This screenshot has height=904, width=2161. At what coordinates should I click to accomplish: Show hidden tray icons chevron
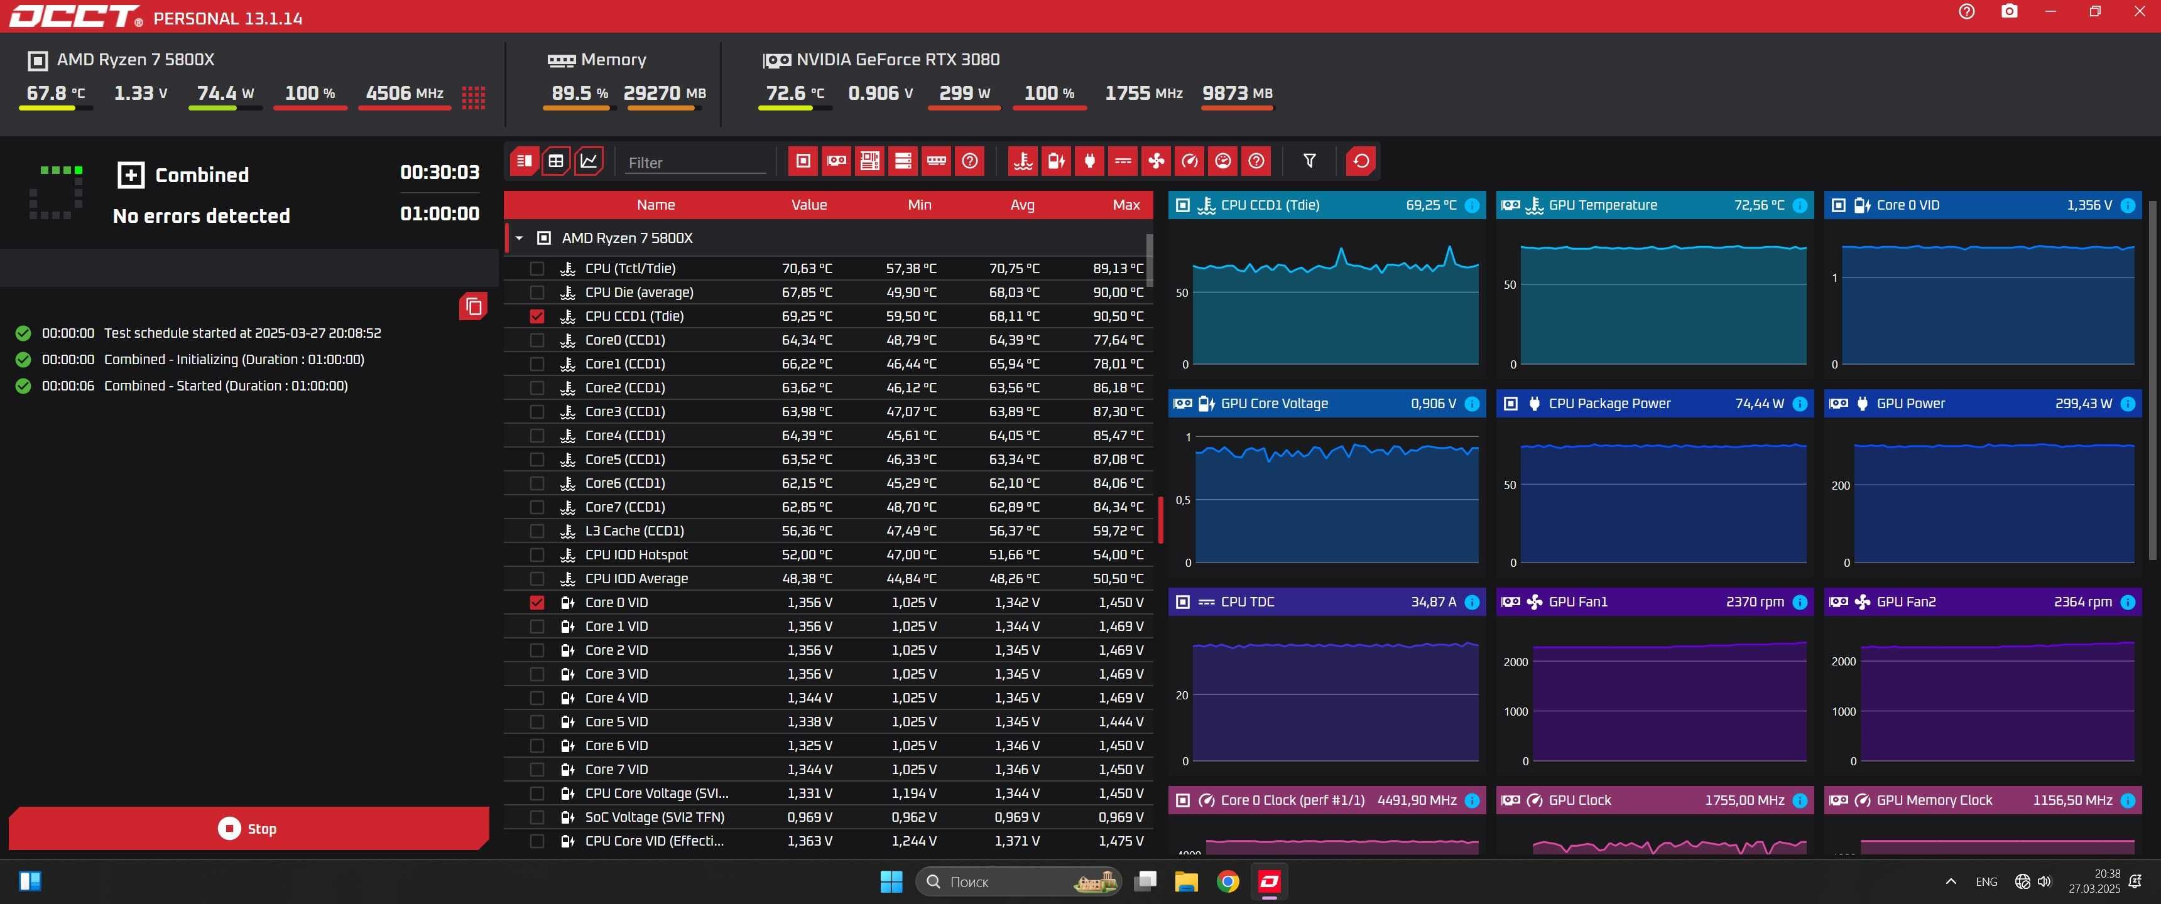(x=1951, y=881)
